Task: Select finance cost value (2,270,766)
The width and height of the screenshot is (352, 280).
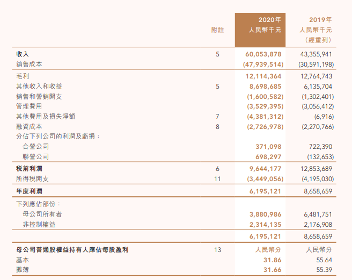Action: pyautogui.click(x=318, y=127)
